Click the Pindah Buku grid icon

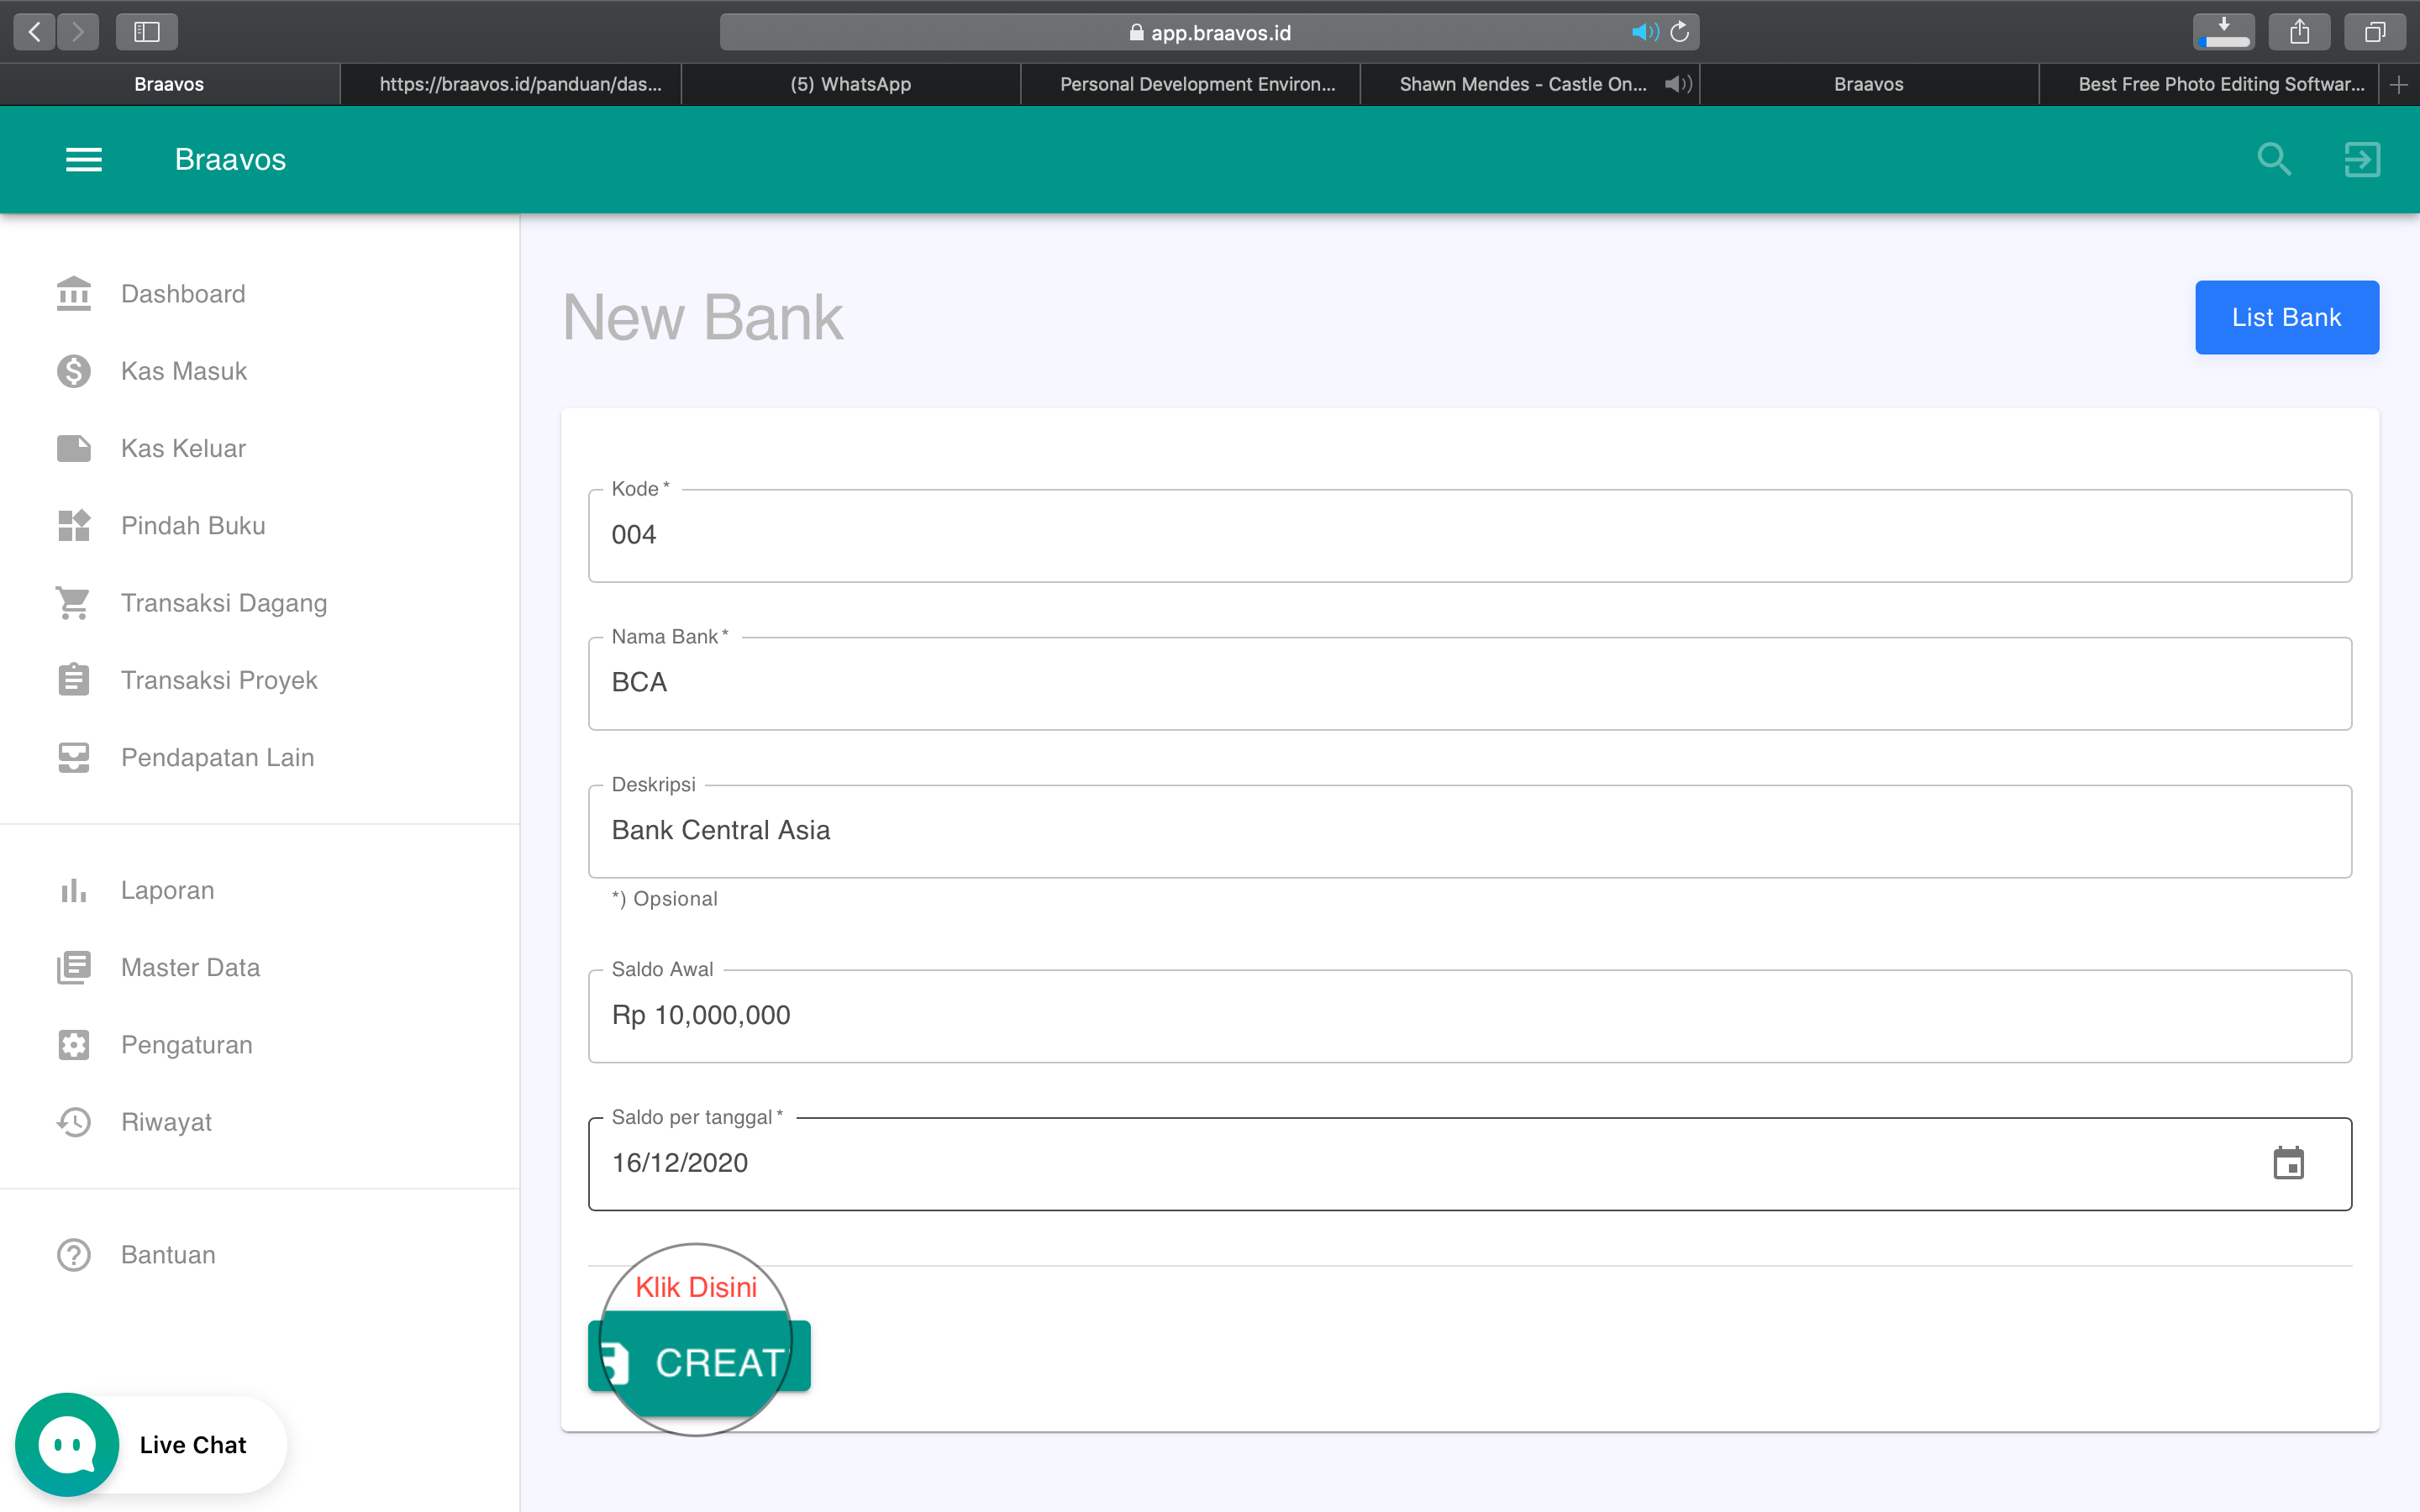(73, 525)
